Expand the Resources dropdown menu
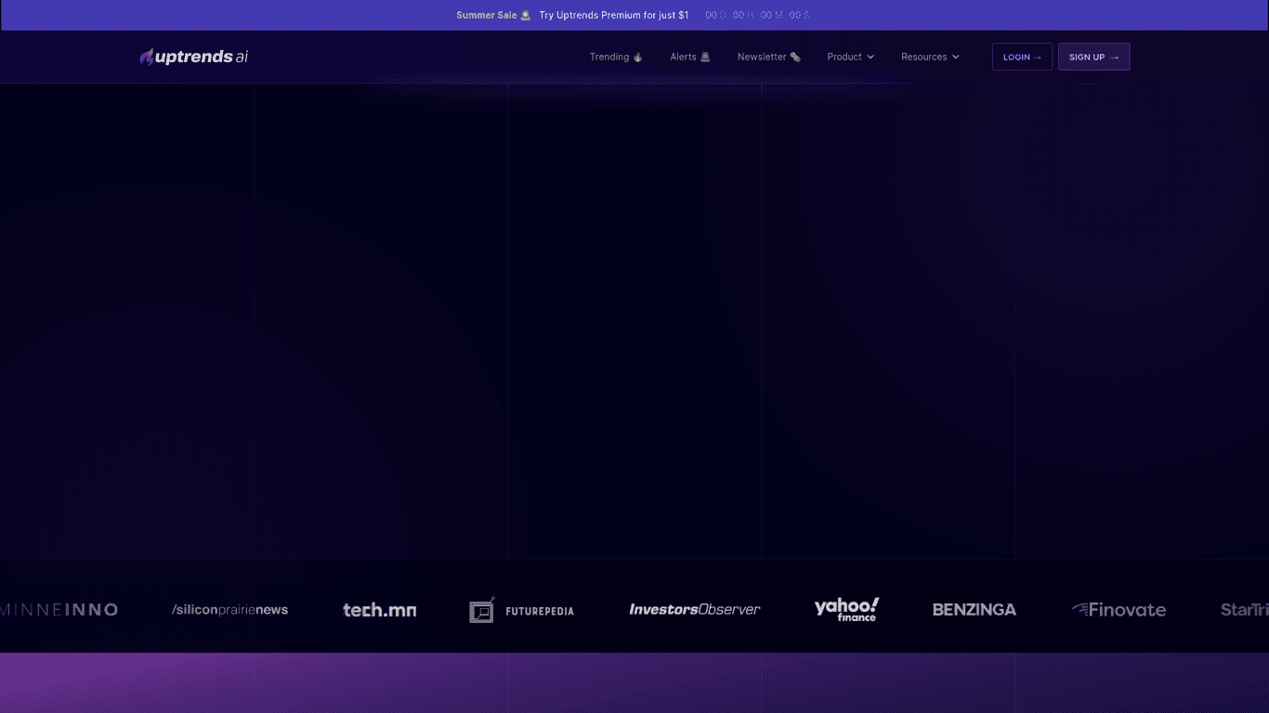Viewport: 1269px width, 713px height. click(x=930, y=58)
